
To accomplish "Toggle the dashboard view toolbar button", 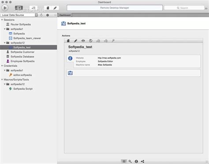I will pyautogui.click(x=19, y=8).
